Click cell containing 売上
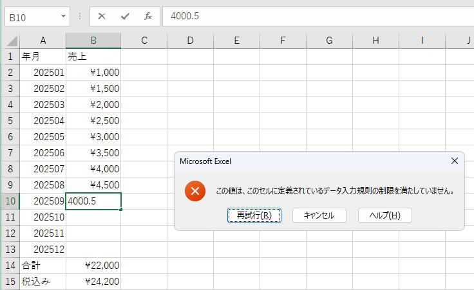This screenshot has height=290, width=474. [93, 57]
